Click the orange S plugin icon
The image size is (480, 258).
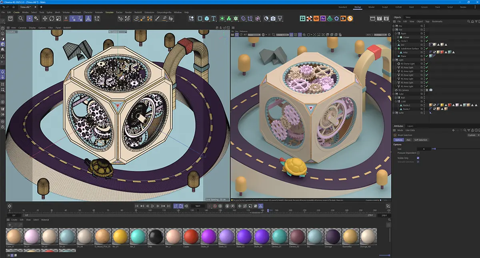coord(350,18)
